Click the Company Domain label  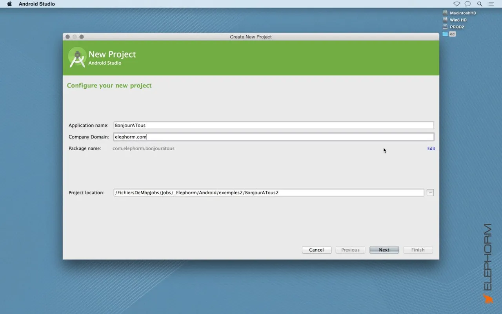(x=89, y=137)
